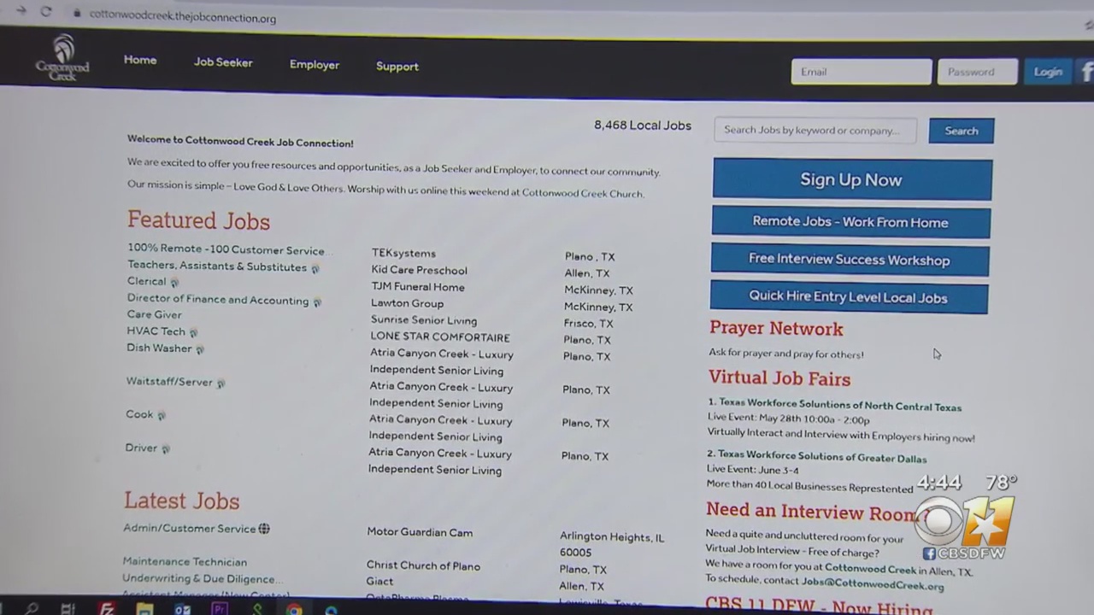Screen dimensions: 1094x615
Task: Open the Driver job listing
Action: click(x=141, y=448)
